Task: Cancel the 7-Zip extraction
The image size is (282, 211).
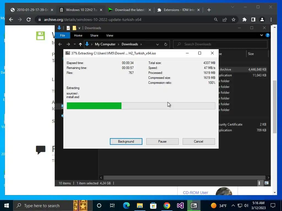Action: [199, 141]
